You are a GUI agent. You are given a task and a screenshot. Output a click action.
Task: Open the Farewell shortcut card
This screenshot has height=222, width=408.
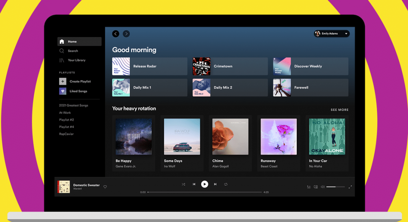(x=311, y=88)
